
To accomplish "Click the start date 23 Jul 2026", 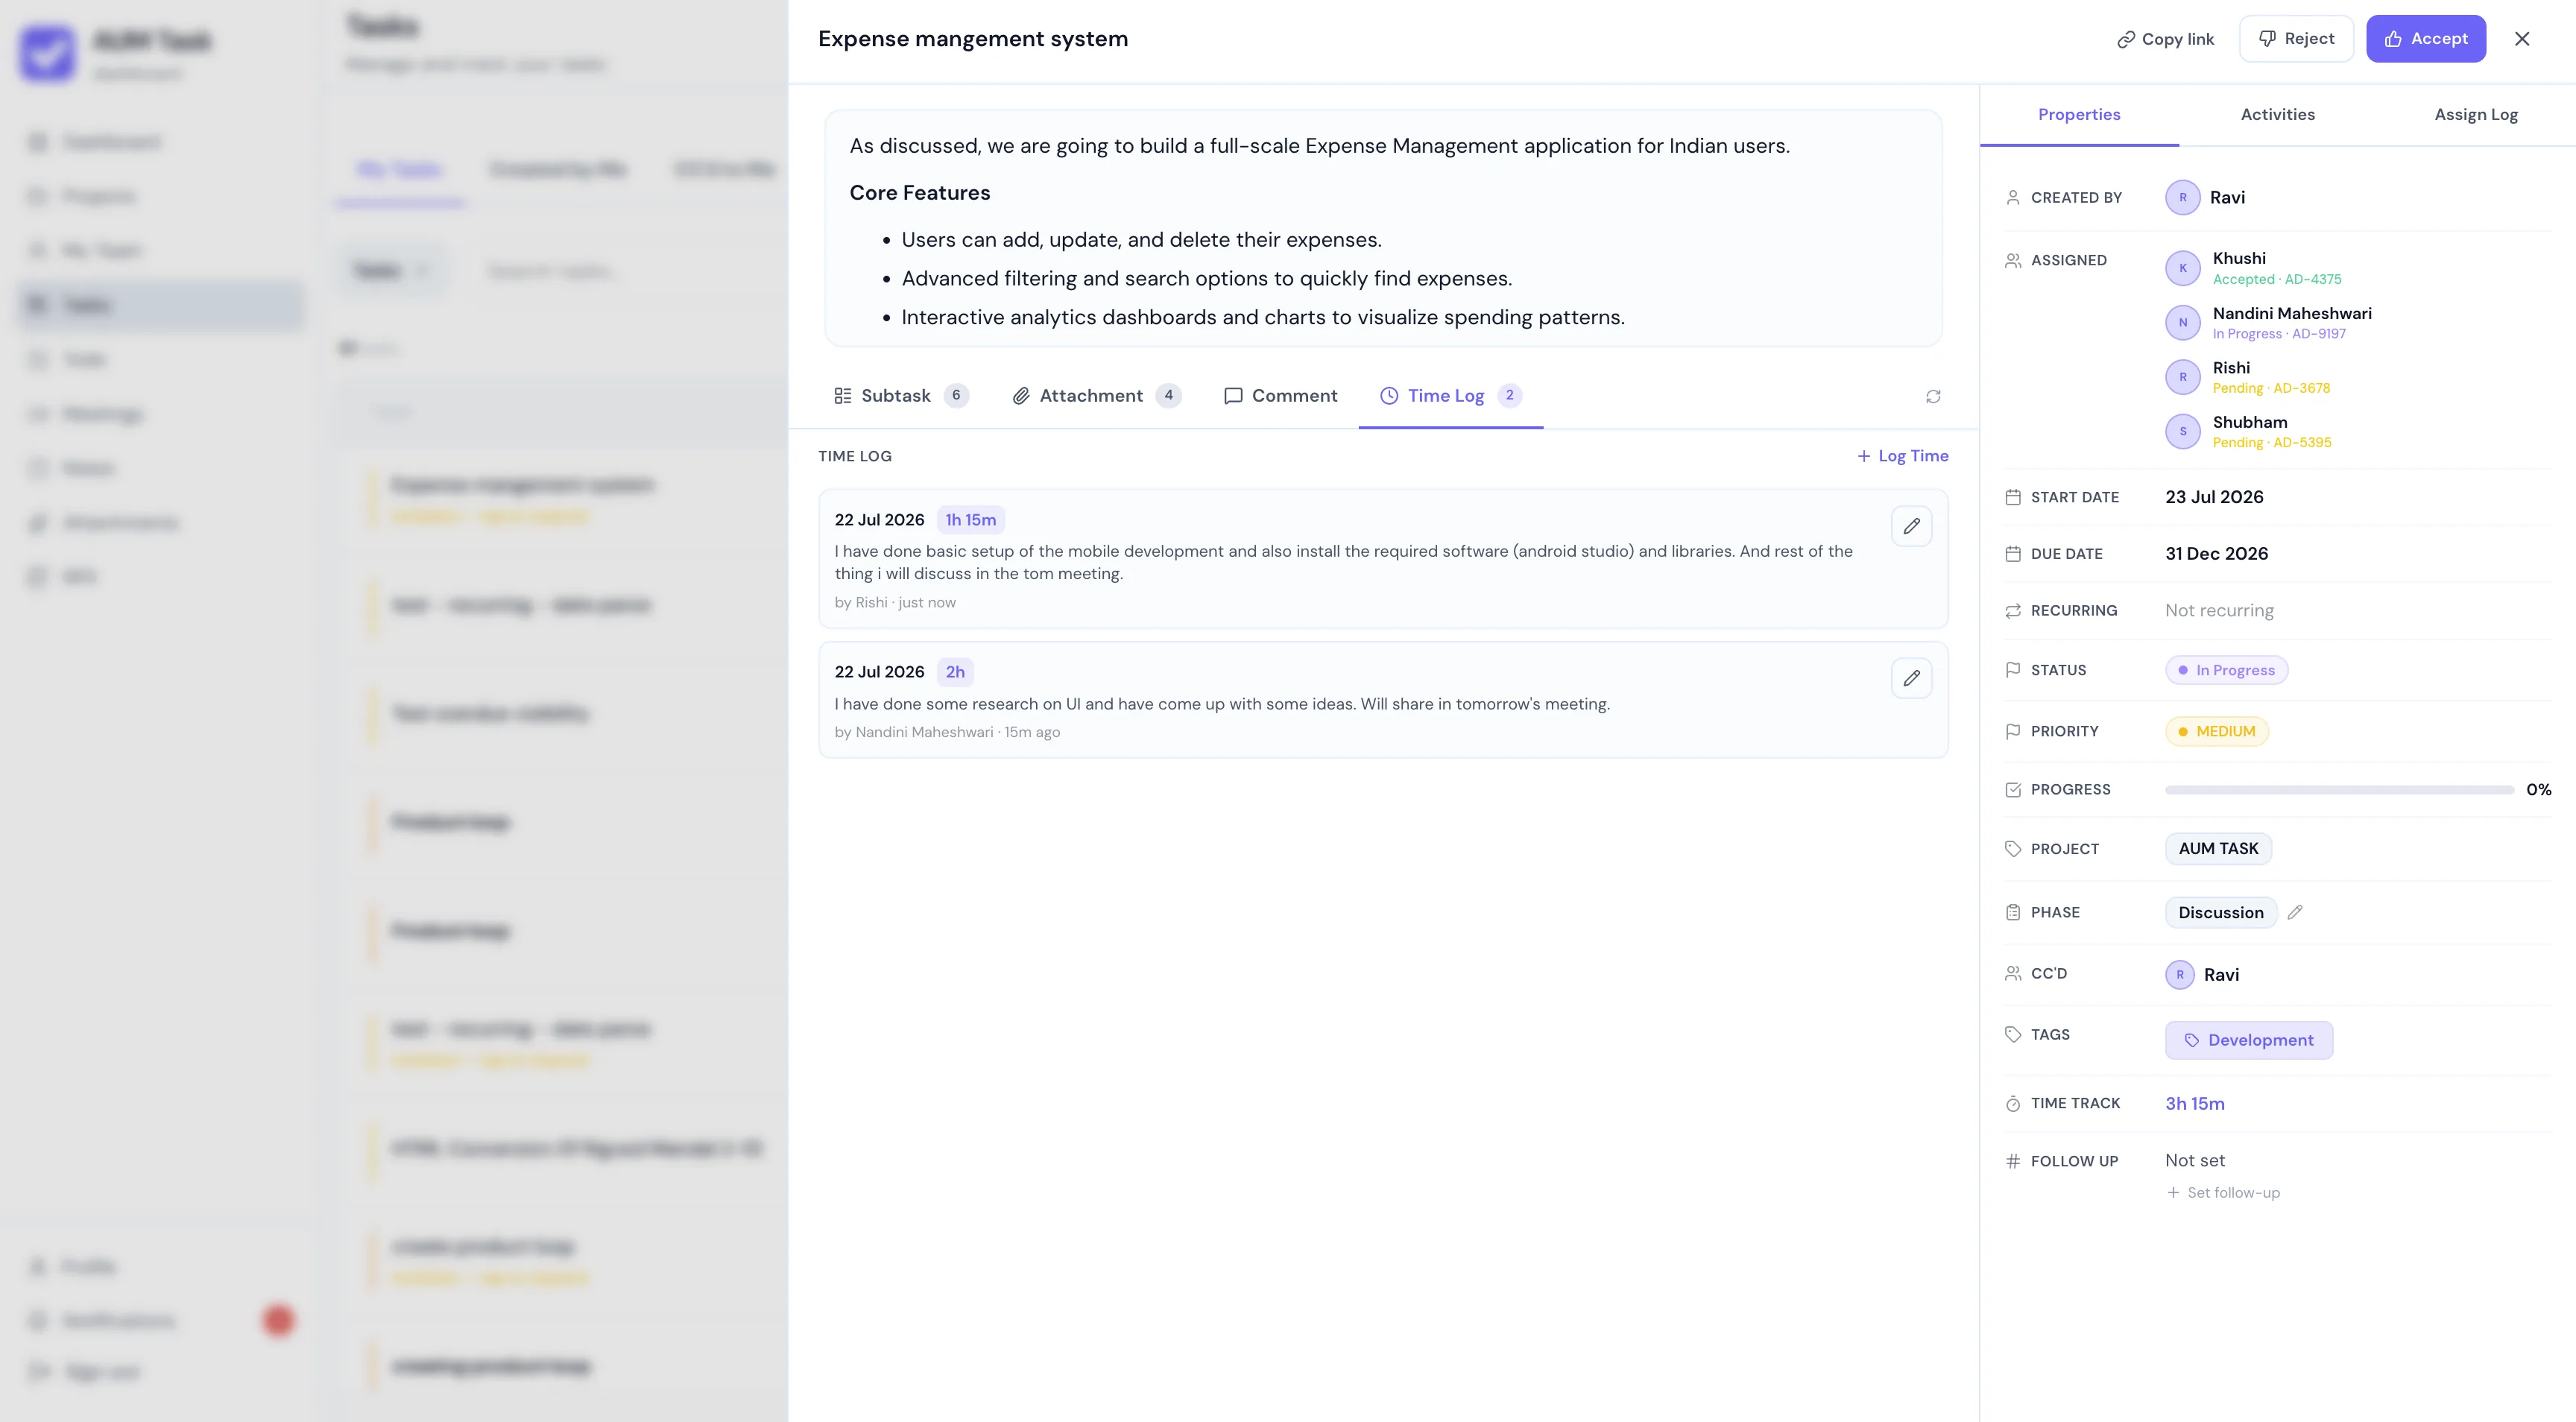I will pyautogui.click(x=2214, y=497).
